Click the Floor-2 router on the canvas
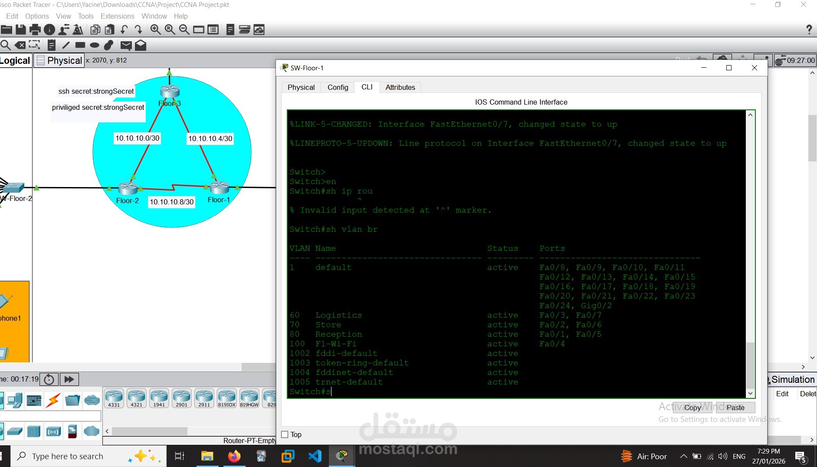The height and width of the screenshot is (467, 817). pyautogui.click(x=128, y=188)
